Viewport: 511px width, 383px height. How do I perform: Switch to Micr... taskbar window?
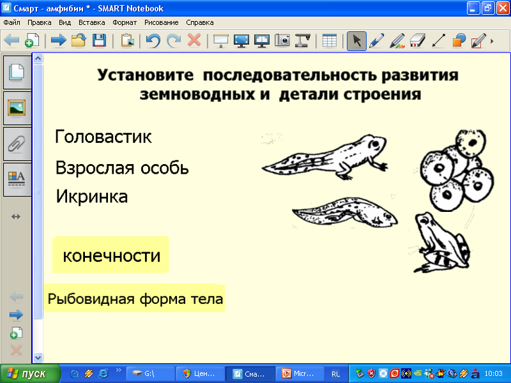(300, 373)
